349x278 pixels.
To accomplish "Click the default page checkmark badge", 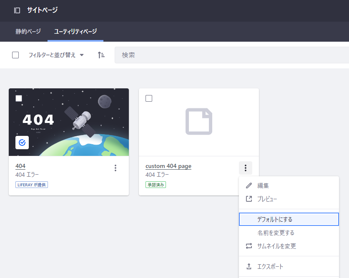I will pos(22,142).
